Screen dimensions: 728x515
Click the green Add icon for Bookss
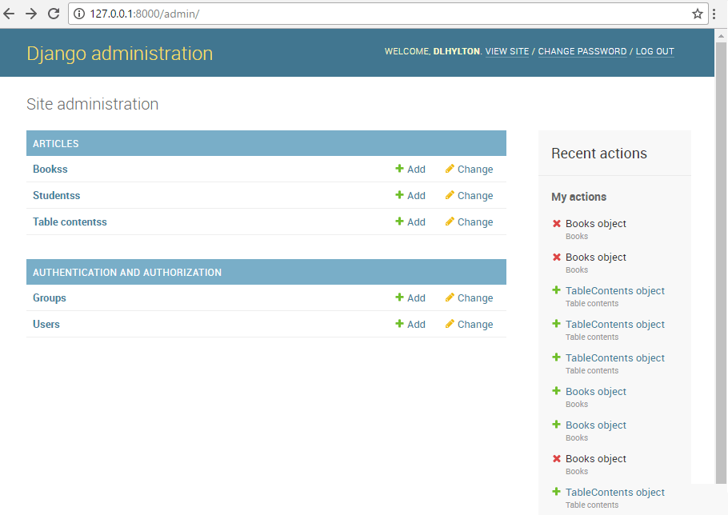pyautogui.click(x=399, y=169)
